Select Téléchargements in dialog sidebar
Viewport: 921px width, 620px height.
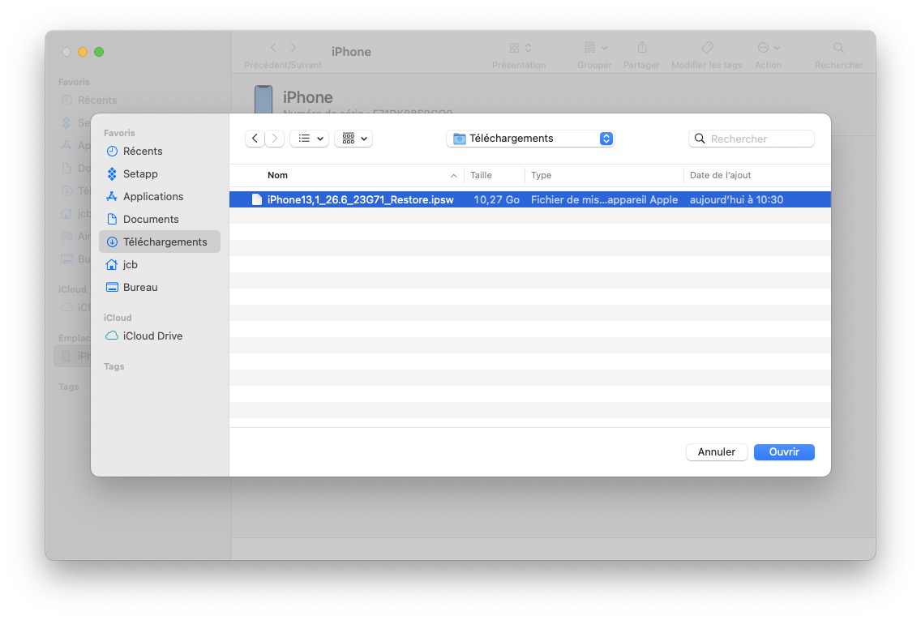(160, 242)
